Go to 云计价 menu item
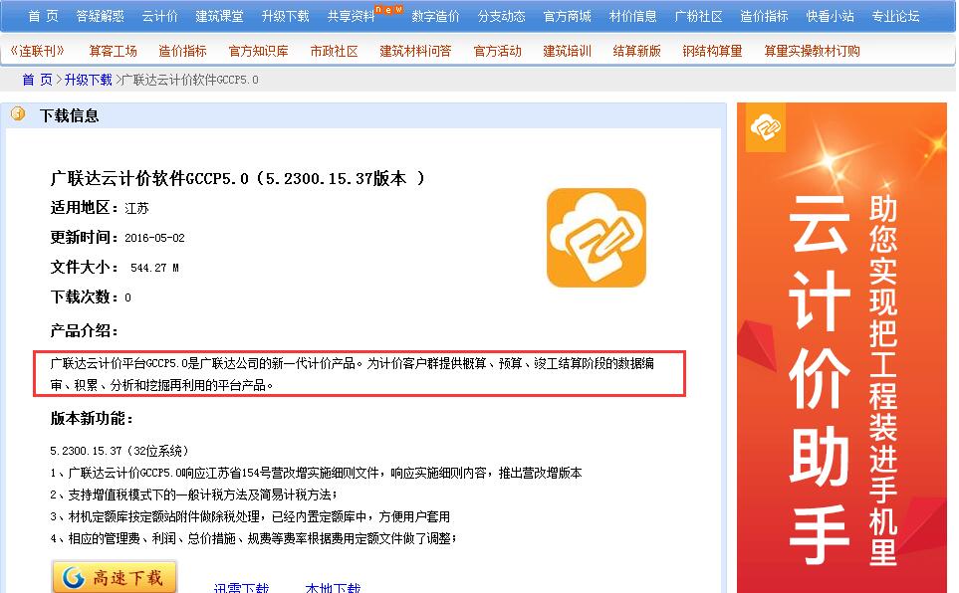 (159, 17)
